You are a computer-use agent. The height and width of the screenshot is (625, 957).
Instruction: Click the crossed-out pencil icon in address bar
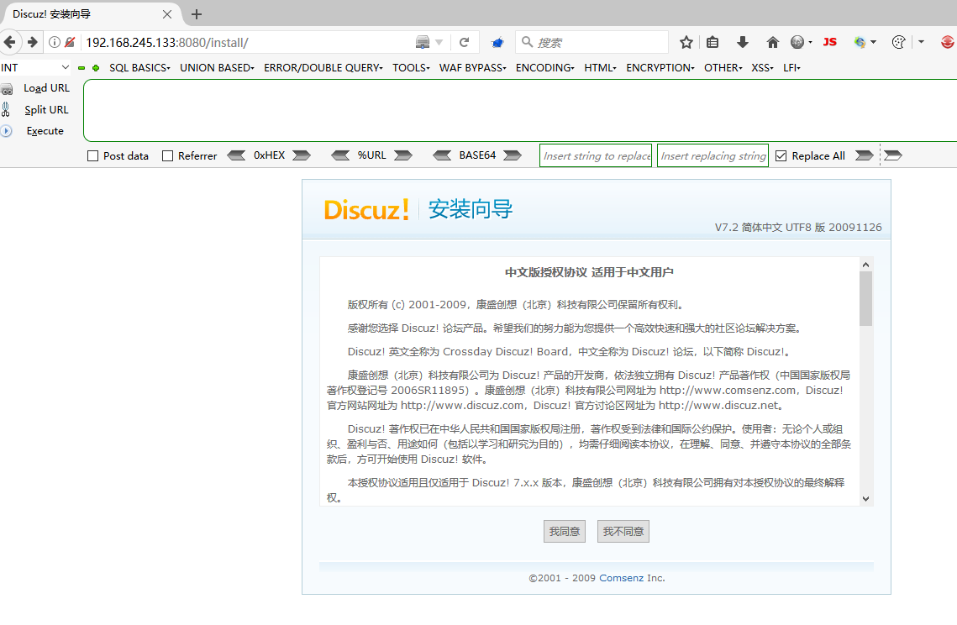point(71,42)
